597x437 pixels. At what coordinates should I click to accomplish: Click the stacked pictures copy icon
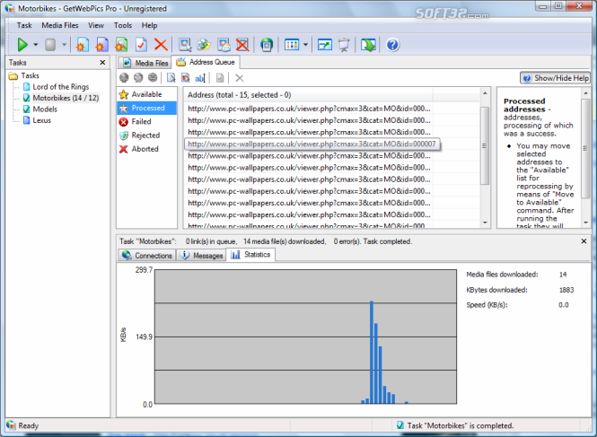pyautogui.click(x=224, y=45)
